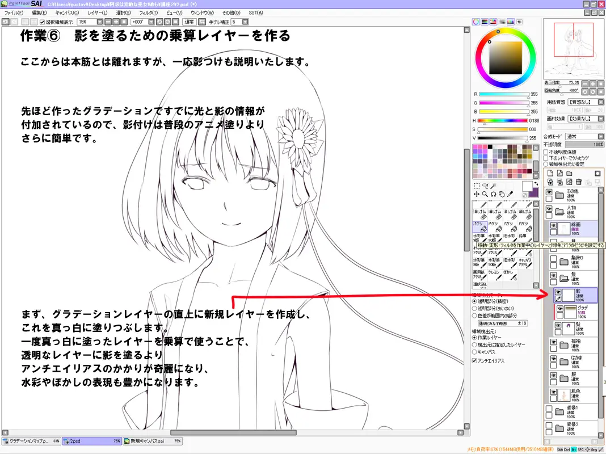Toggle the RGB slider panel icon
Image resolution: width=606 pixels, height=454 pixels.
(485, 22)
